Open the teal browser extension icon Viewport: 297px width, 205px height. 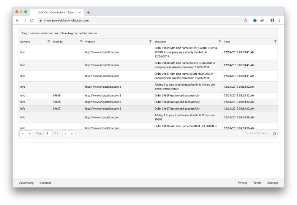click(x=255, y=20)
